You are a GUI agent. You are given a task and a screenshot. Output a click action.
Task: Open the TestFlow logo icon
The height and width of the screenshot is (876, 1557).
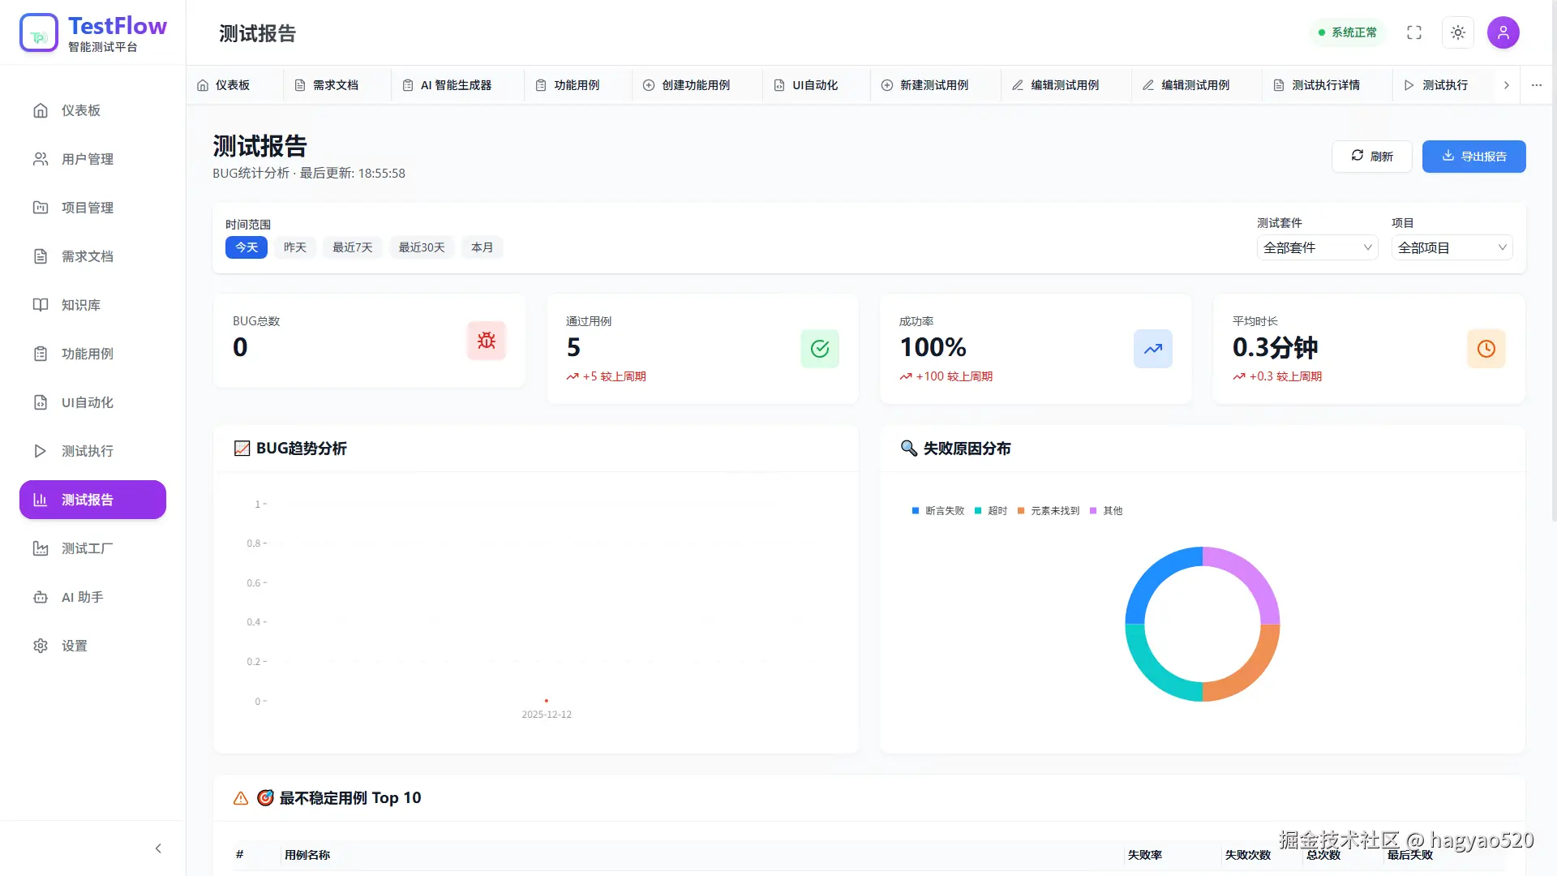38,32
